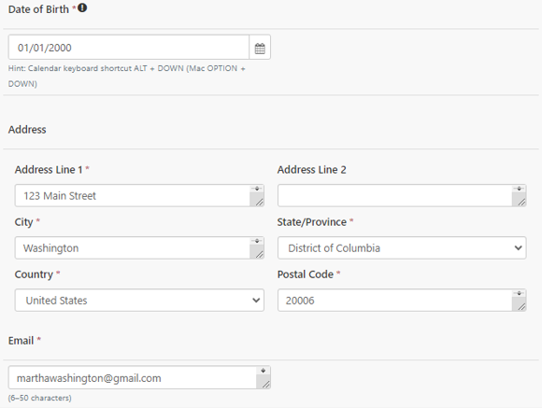Click the Postal Code field with 20006
Image resolution: width=542 pixels, height=408 pixels.
pos(402,301)
